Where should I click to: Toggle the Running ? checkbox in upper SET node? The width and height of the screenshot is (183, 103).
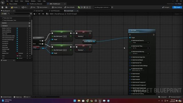tap(85, 36)
